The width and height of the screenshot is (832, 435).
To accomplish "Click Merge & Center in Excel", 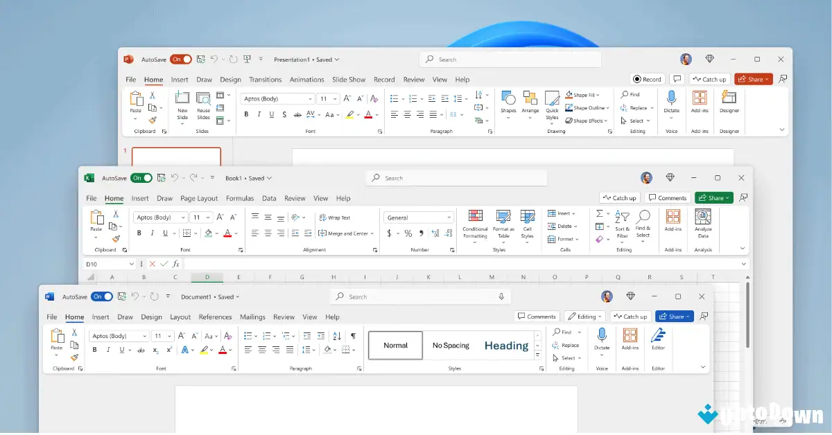I will [346, 233].
